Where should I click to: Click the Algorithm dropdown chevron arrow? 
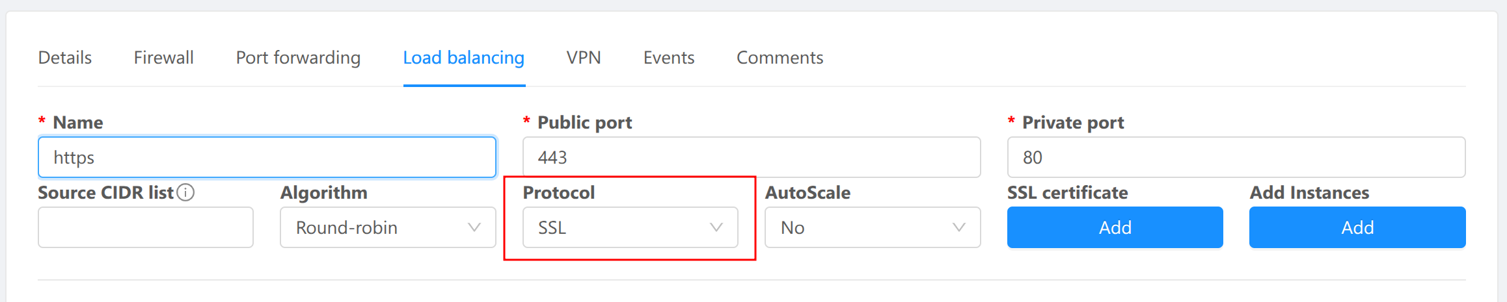(x=474, y=227)
